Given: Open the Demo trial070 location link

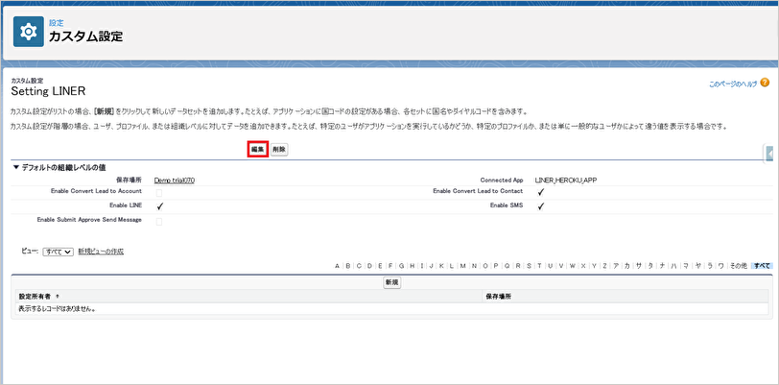Looking at the screenshot, I should click(x=174, y=180).
